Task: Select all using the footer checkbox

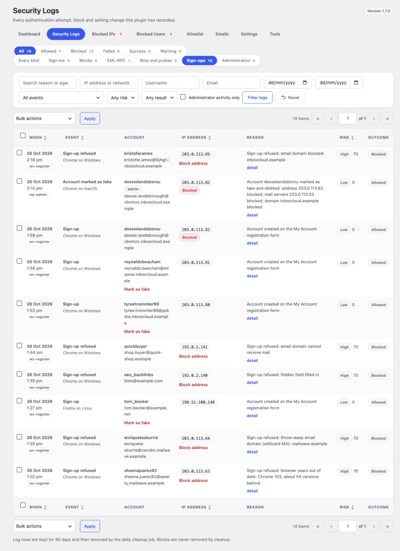Action: click(x=23, y=505)
